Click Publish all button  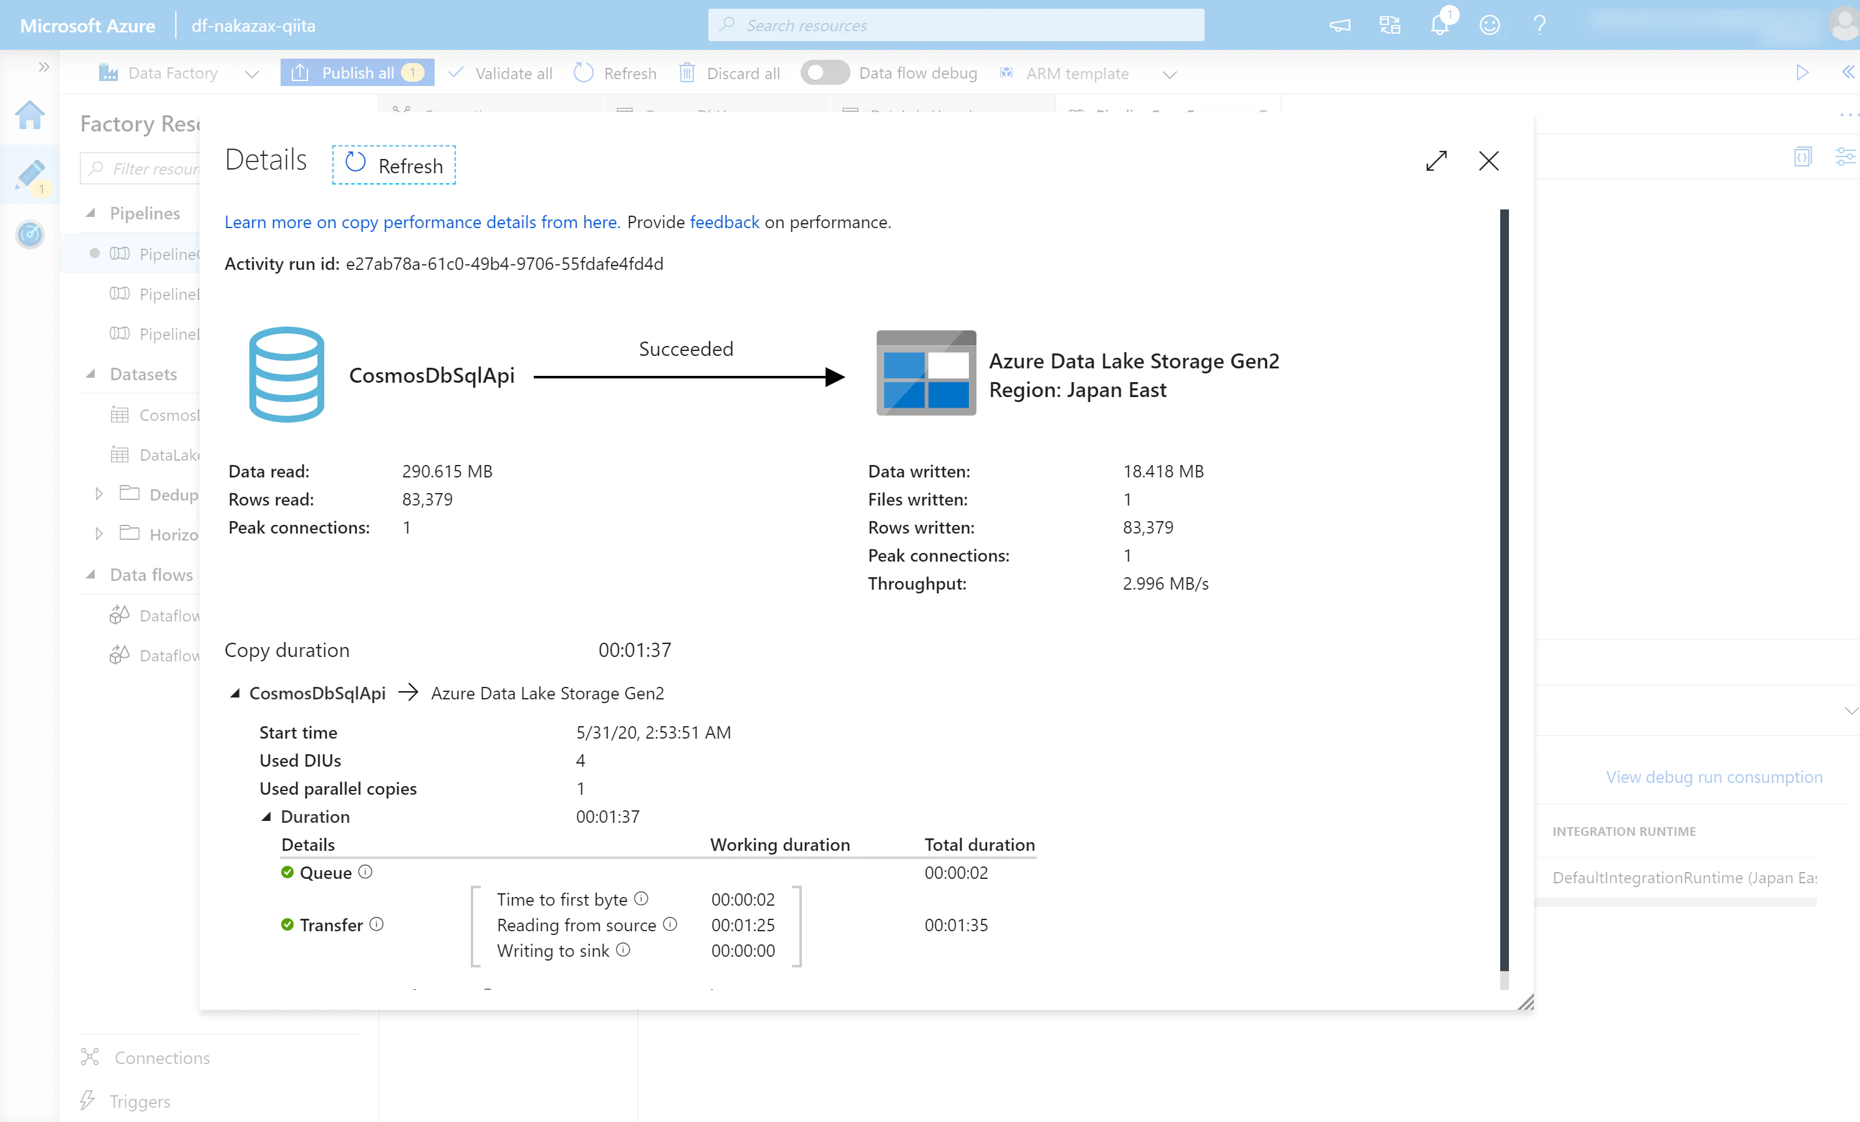[x=357, y=73]
